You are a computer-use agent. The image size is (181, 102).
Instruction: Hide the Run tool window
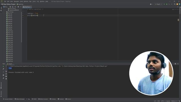pos(178,64)
